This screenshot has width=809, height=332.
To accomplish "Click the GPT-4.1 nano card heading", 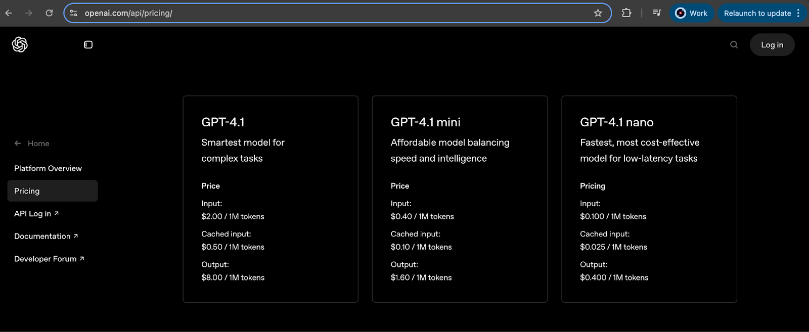I will [617, 122].
